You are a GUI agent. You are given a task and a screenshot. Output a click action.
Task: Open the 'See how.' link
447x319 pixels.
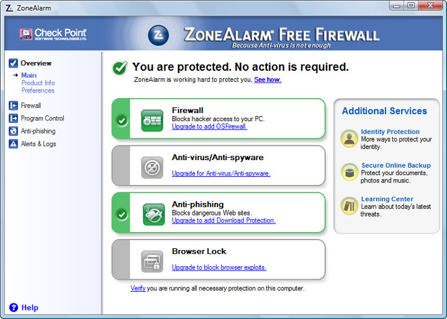click(268, 80)
